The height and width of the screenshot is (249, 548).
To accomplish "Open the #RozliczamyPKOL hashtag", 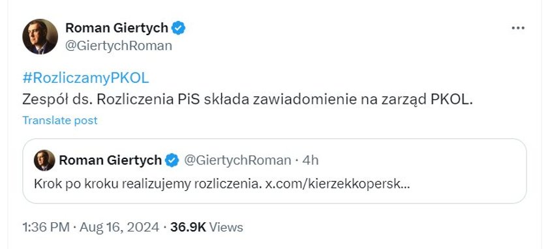I will coord(85,79).
